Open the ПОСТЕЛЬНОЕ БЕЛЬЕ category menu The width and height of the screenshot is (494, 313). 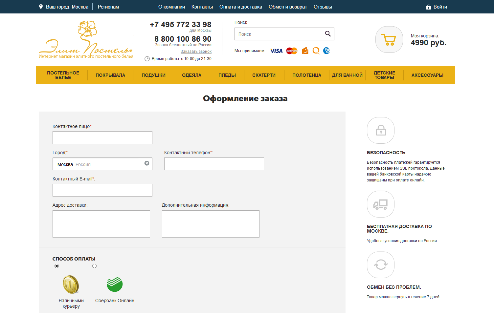pos(63,75)
